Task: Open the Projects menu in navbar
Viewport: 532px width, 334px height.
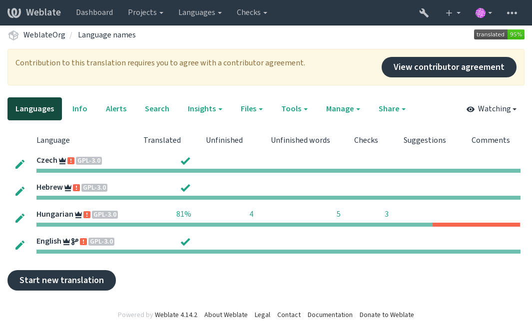Action: click(145, 12)
